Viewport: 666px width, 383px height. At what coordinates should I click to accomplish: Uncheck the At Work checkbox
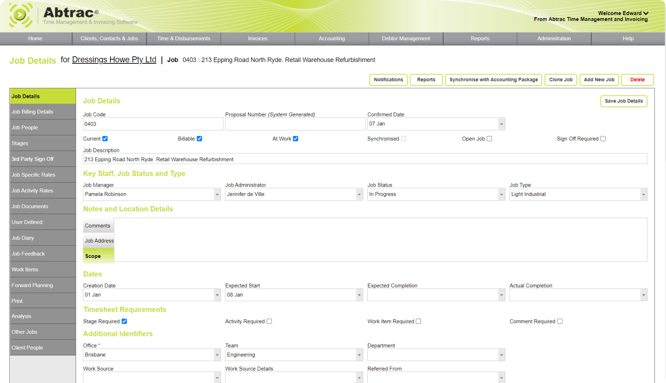(296, 139)
